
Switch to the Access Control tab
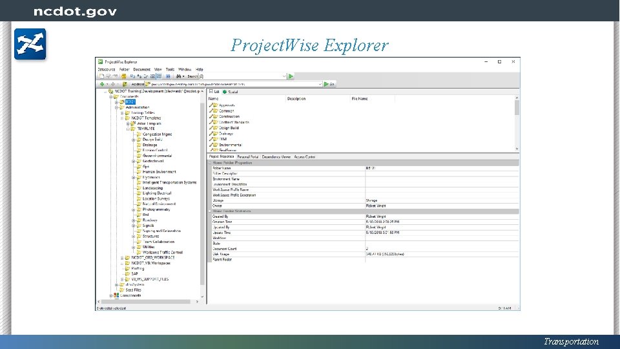(x=304, y=156)
